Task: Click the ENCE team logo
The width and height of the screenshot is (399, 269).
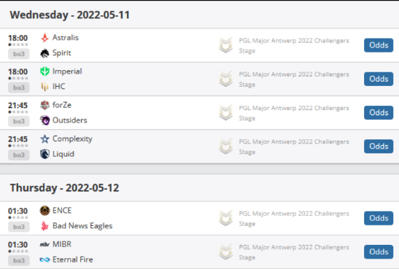Action: 44,211
